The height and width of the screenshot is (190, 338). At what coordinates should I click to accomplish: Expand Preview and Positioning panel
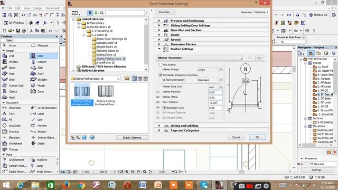pos(159,21)
